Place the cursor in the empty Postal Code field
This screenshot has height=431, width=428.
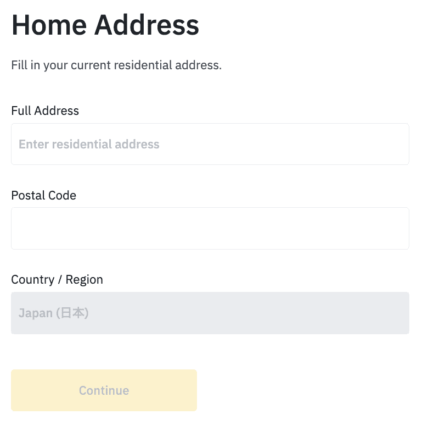coord(165,228)
